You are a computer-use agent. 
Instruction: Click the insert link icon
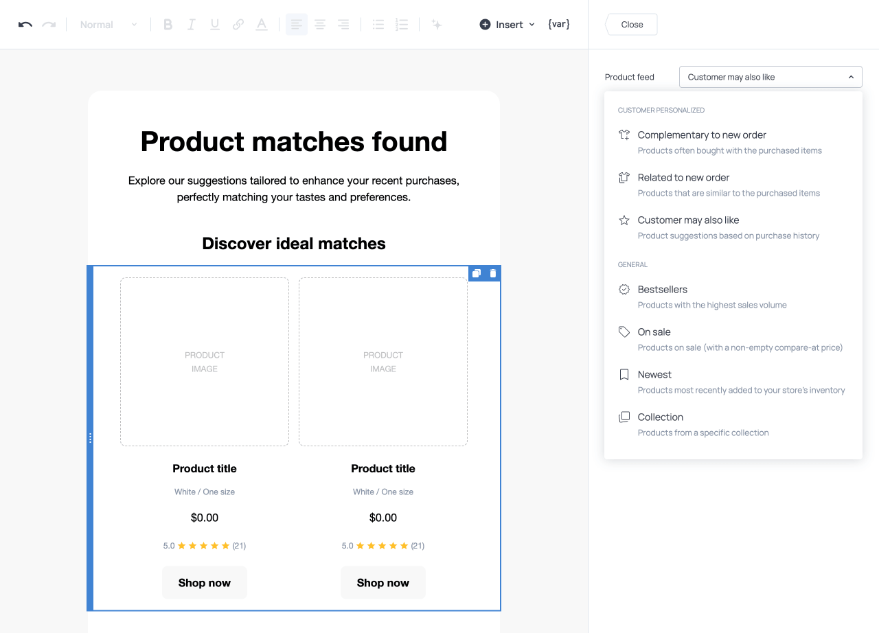coord(238,25)
